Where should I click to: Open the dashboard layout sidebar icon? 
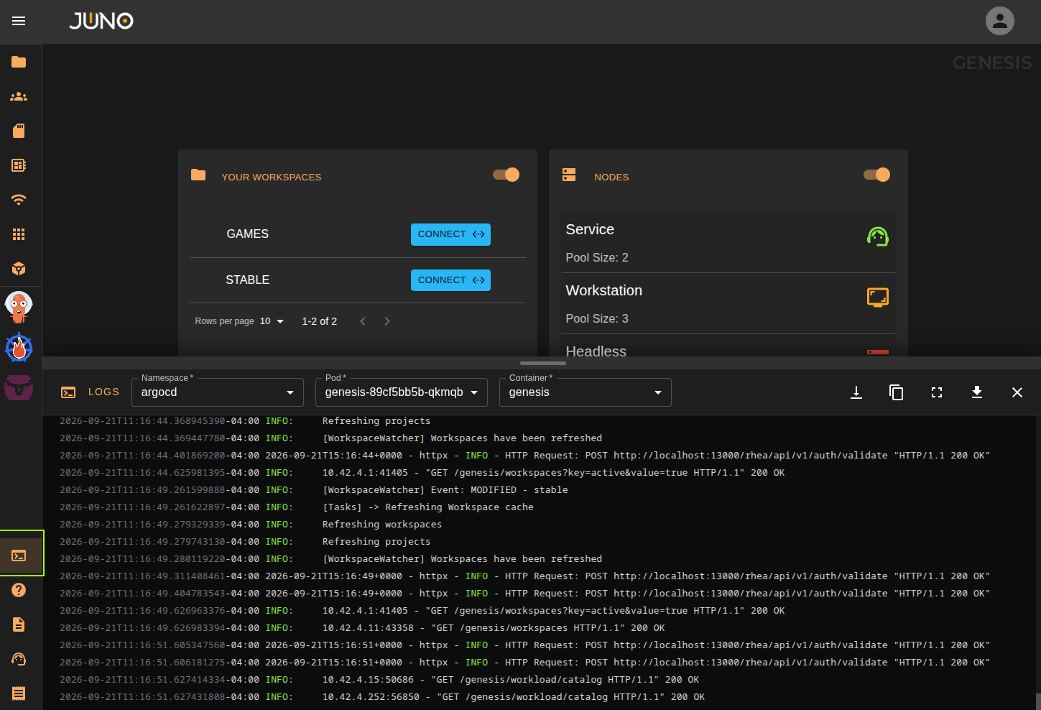pyautogui.click(x=19, y=165)
